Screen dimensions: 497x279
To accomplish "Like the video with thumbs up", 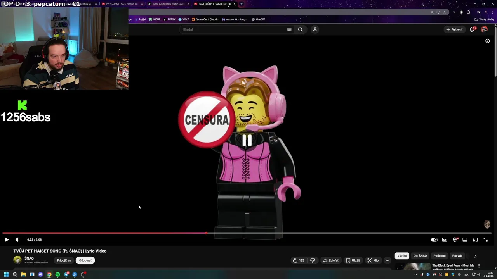I will pyautogui.click(x=299, y=260).
